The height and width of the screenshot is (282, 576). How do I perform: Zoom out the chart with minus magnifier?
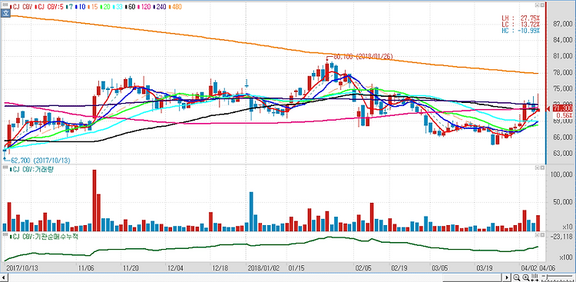517,277
